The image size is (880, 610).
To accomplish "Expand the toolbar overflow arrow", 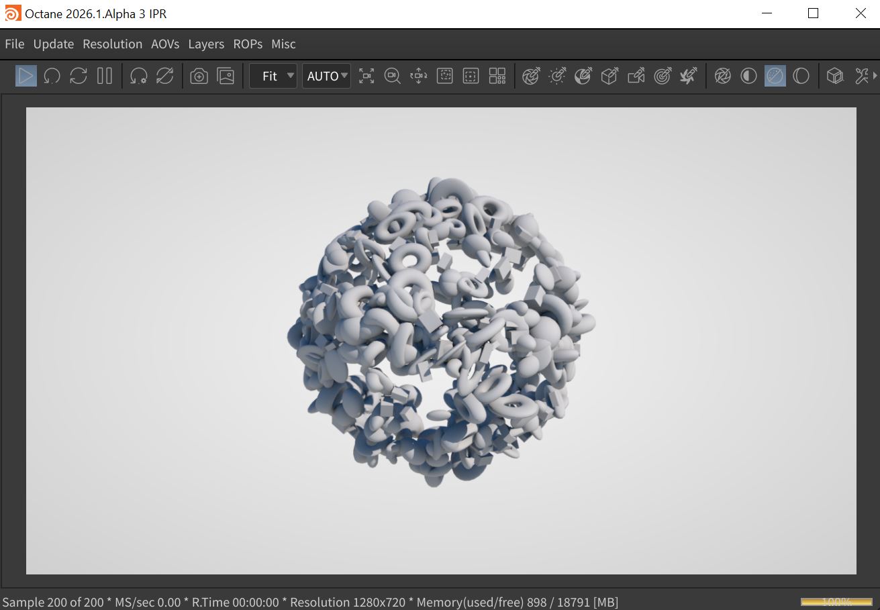I will point(875,76).
